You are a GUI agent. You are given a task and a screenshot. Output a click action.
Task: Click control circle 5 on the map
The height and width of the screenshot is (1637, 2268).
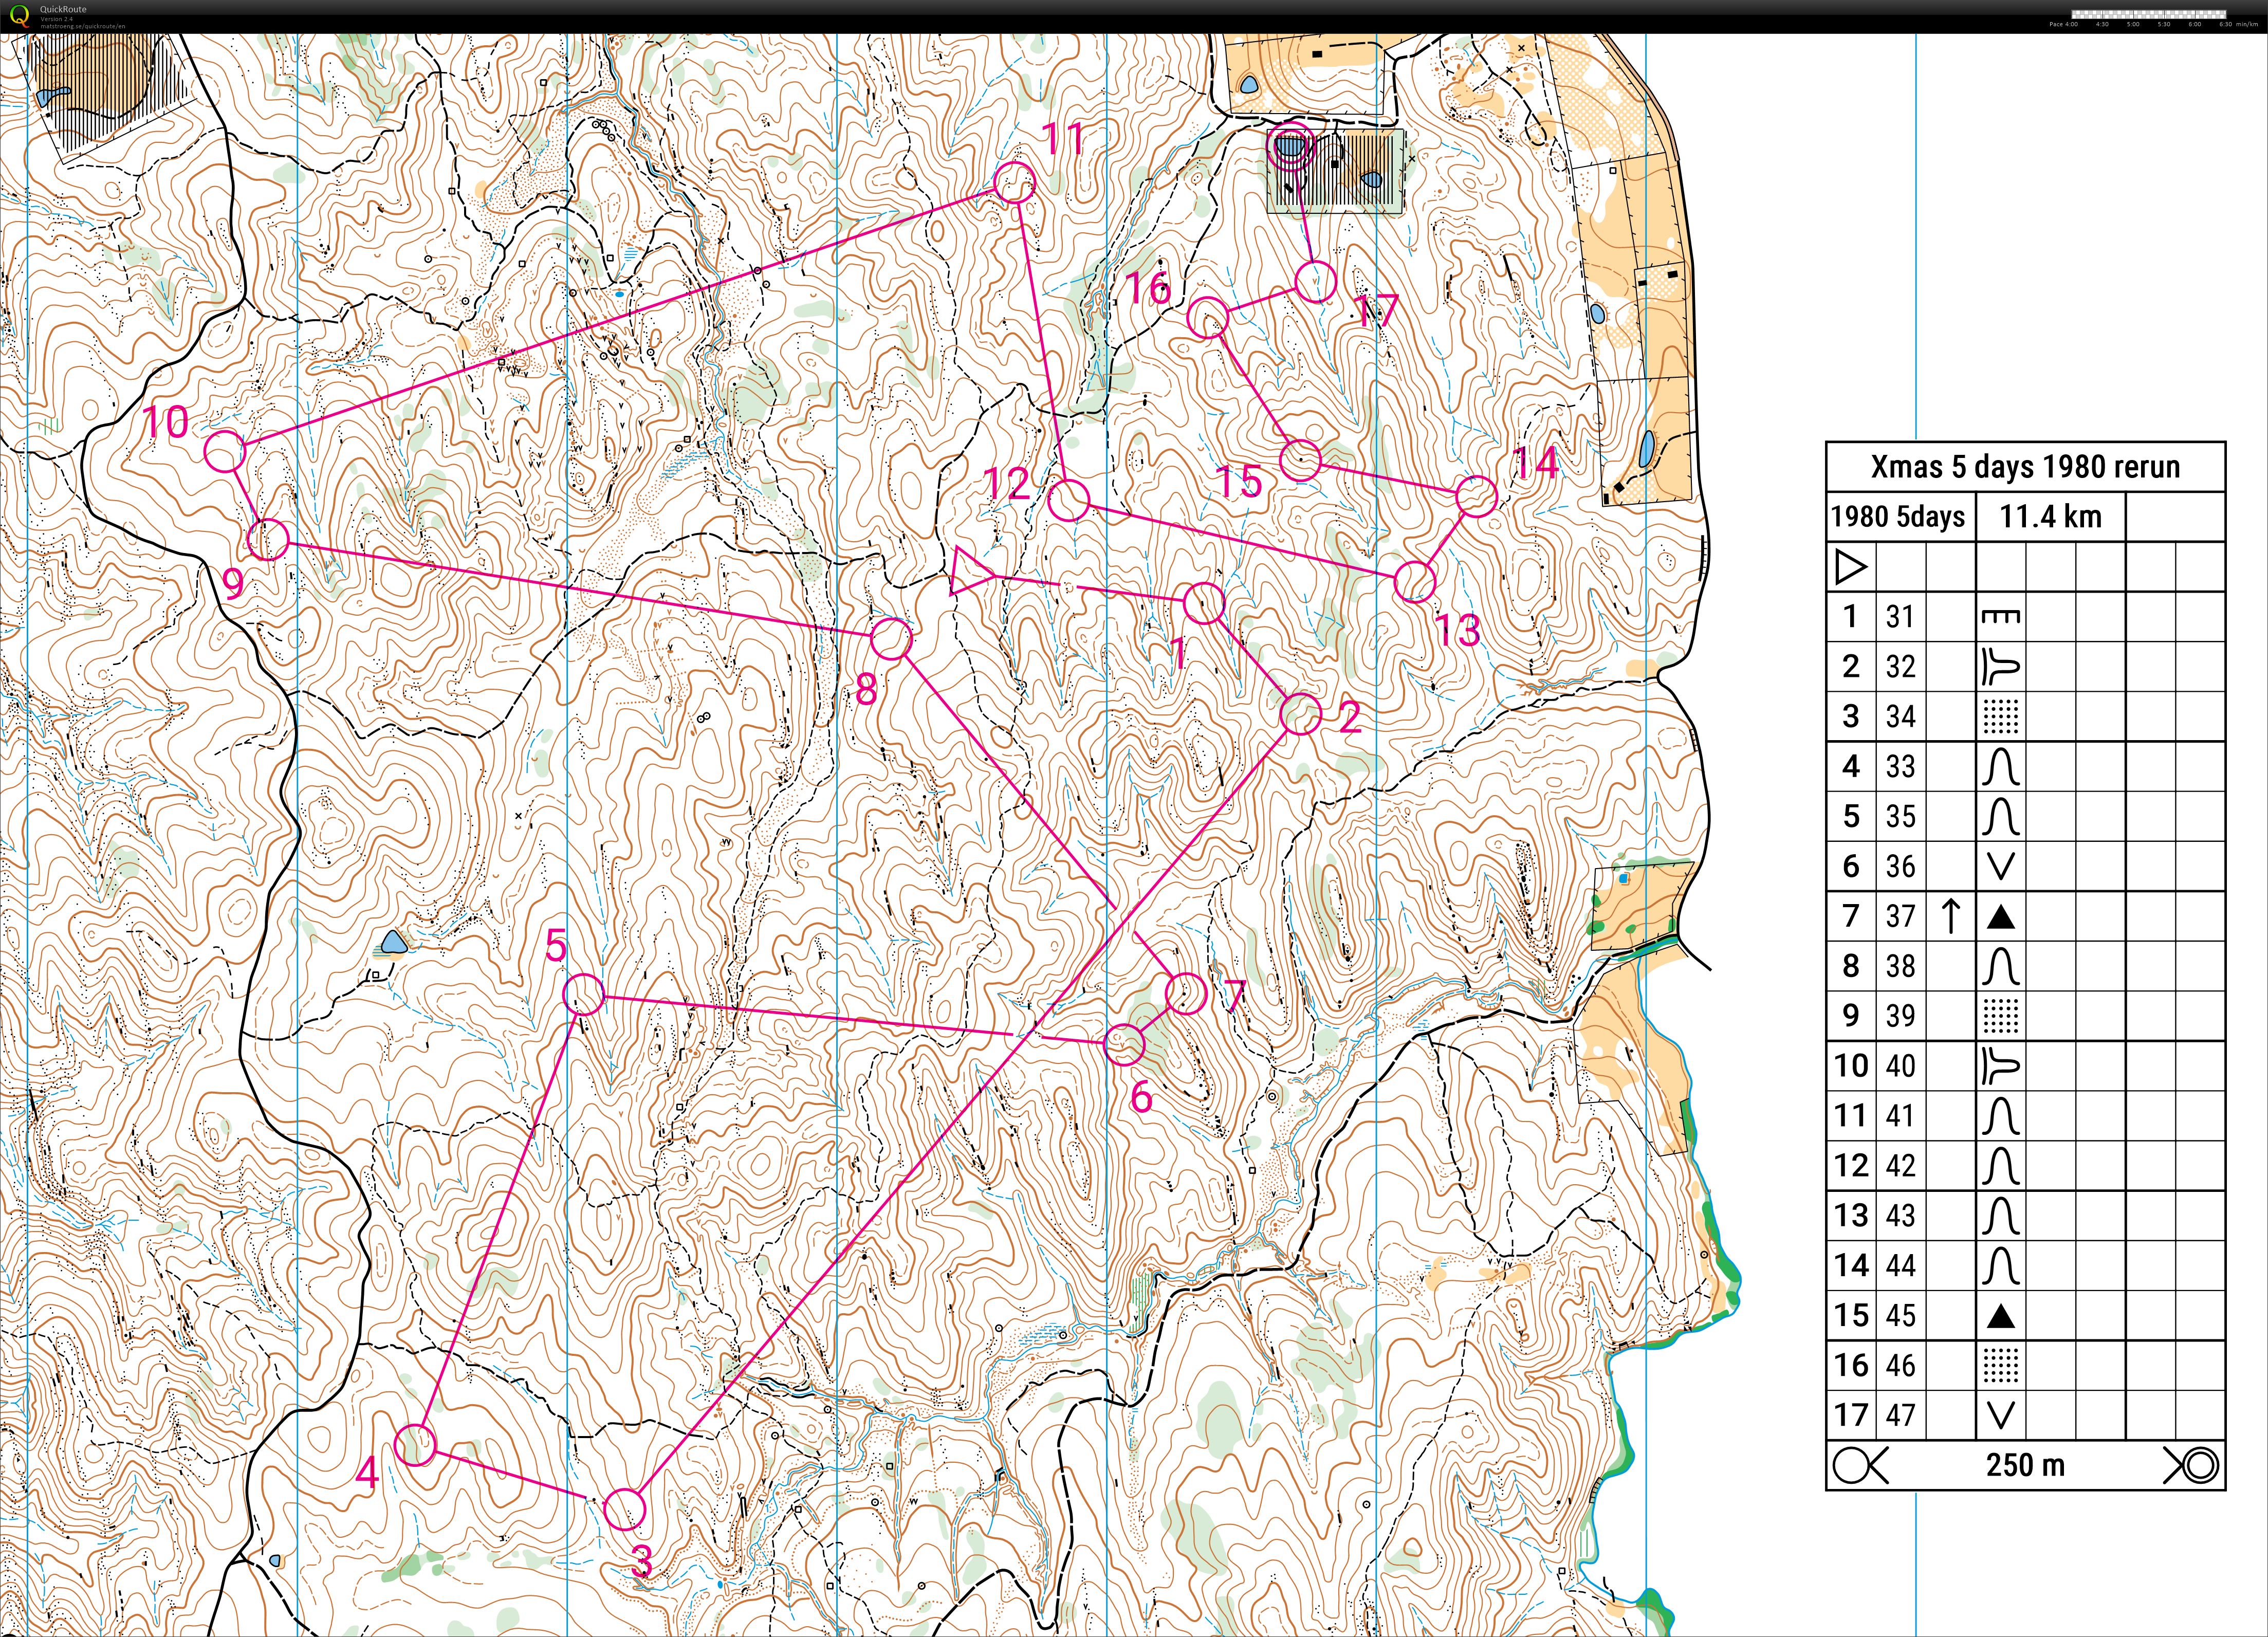[x=584, y=994]
